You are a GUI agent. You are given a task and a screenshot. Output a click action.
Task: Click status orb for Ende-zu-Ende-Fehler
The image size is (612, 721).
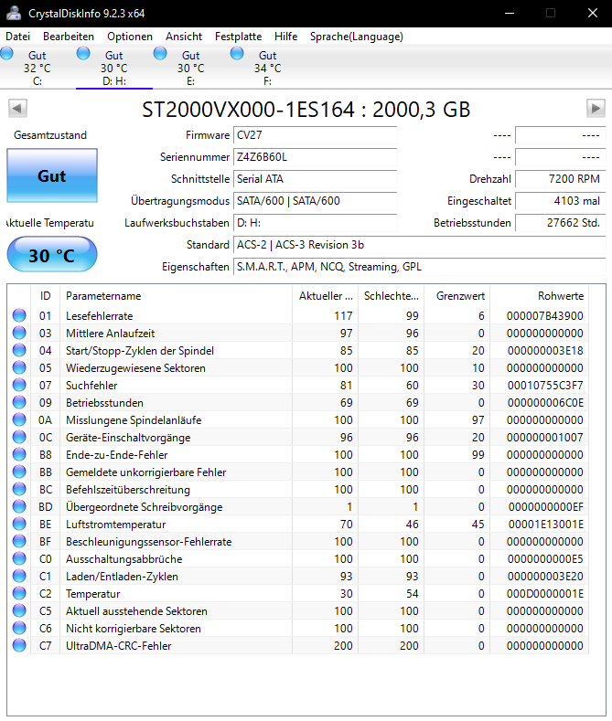(x=19, y=455)
